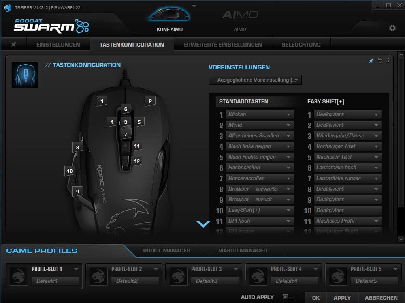This screenshot has height=303, width=405.
Task: Click the reset arrow icon in panel header
Action: [380, 61]
